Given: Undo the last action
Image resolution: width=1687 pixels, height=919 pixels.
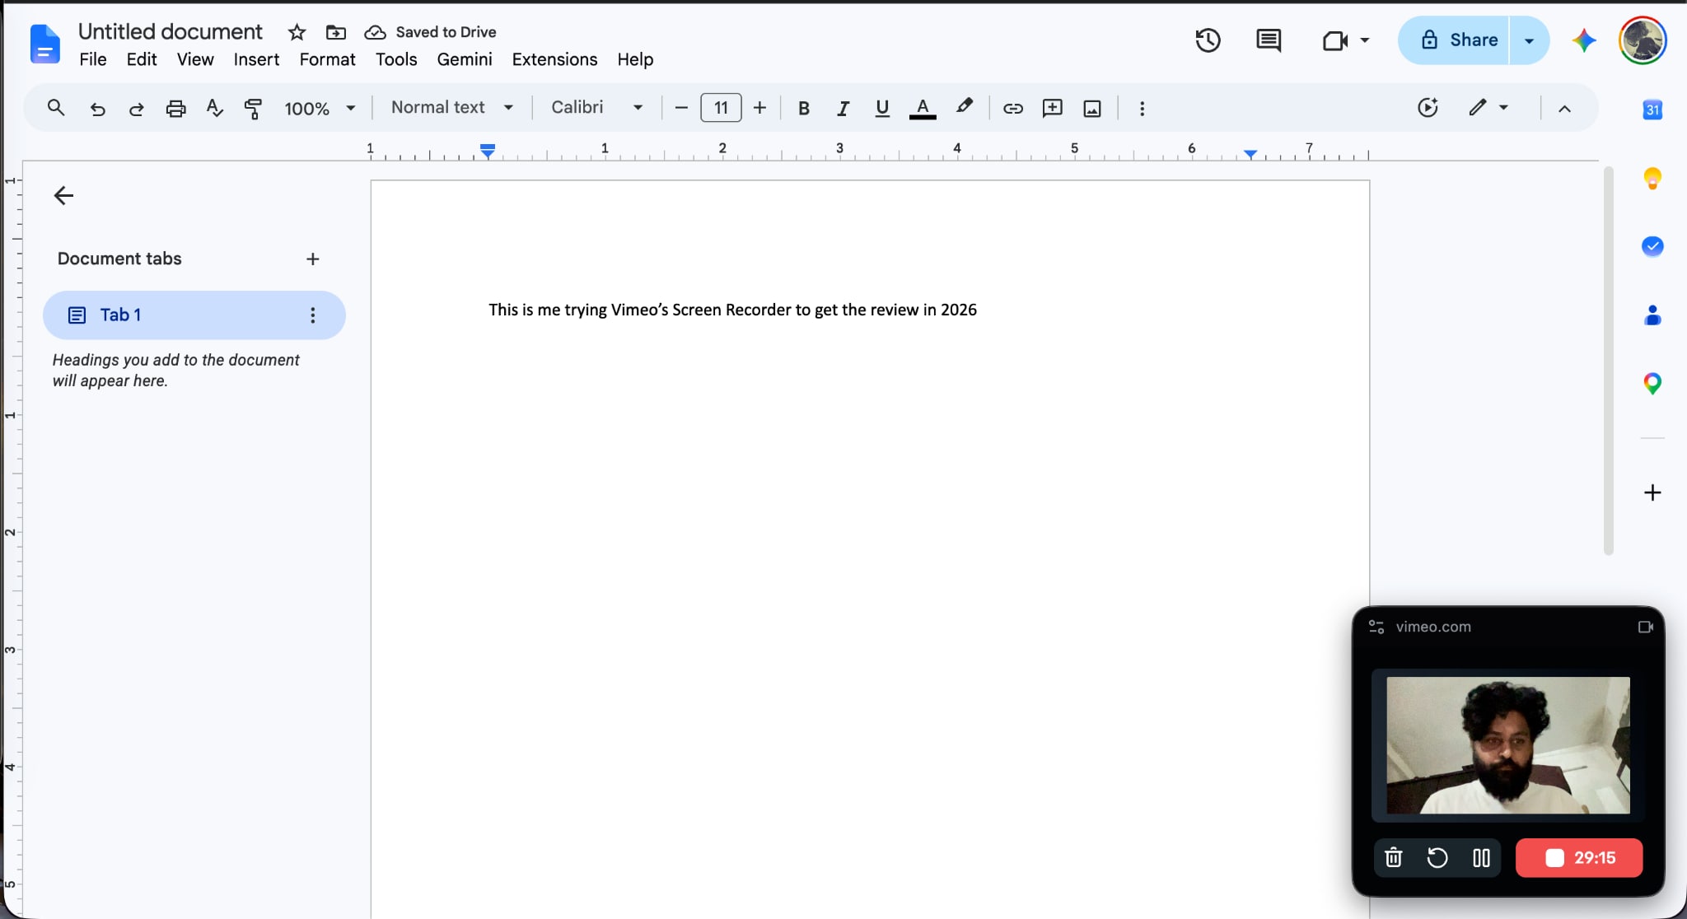Looking at the screenshot, I should pos(97,108).
